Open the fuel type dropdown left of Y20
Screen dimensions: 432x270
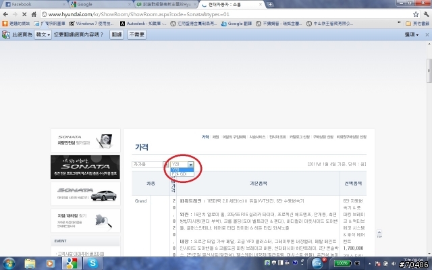coord(150,165)
